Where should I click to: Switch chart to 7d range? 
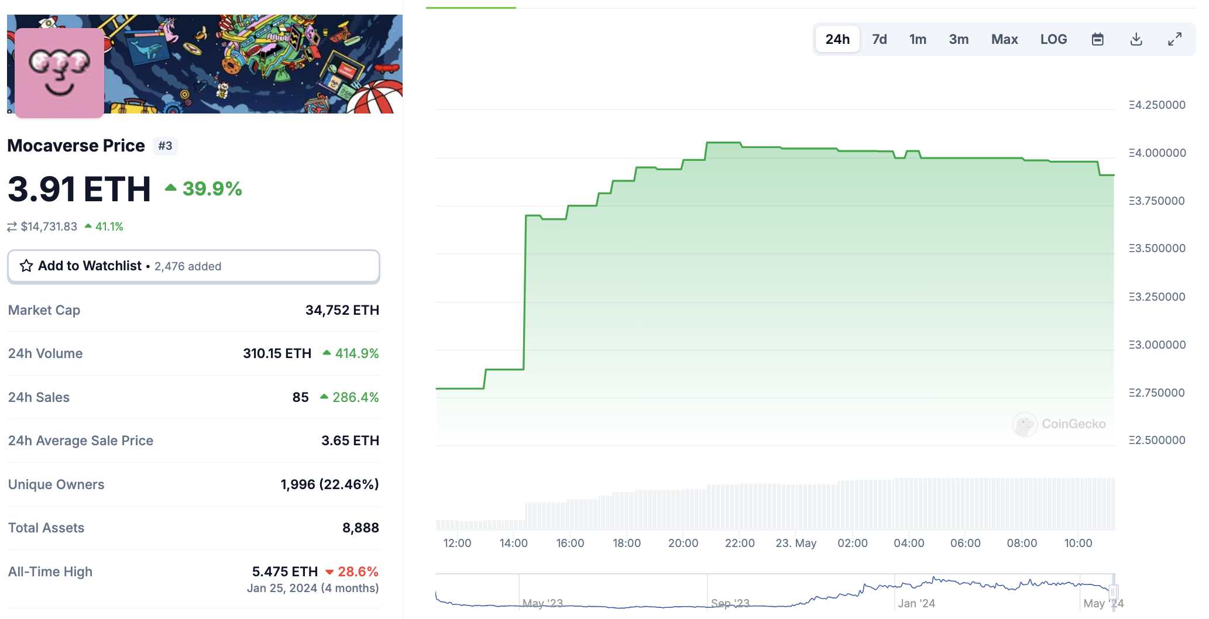879,39
